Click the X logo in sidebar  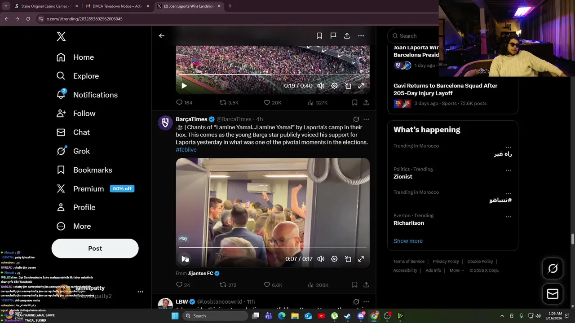click(61, 37)
